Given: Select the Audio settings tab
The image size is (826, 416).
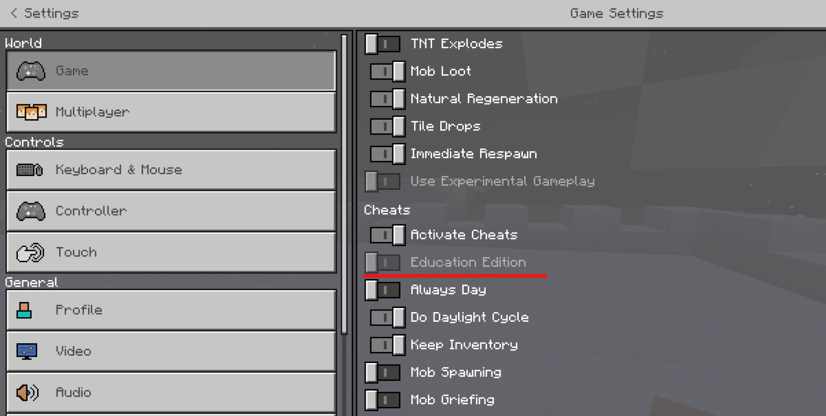Looking at the screenshot, I should (171, 393).
